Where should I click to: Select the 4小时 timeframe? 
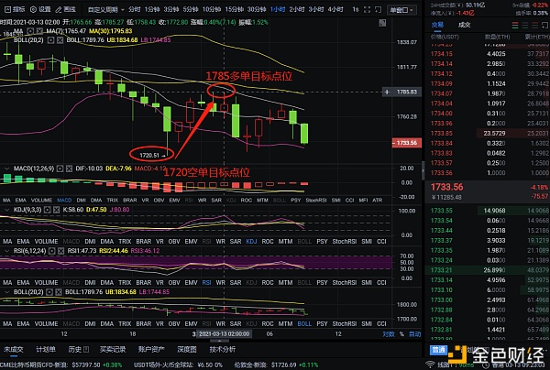tap(335, 9)
